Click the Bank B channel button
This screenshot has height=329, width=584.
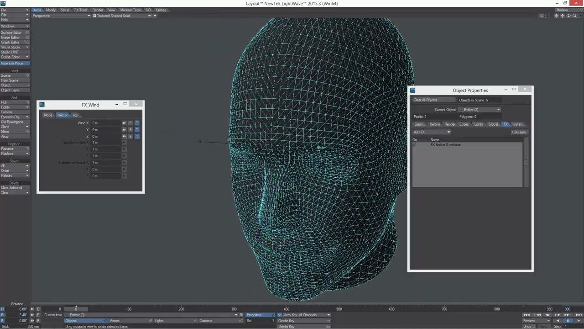point(2,321)
